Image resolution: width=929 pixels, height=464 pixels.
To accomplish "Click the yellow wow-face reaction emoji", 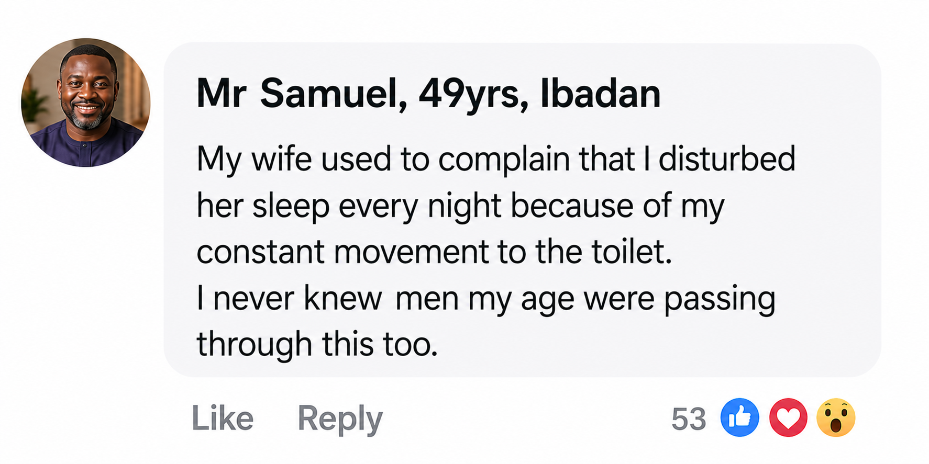I will coord(836,417).
